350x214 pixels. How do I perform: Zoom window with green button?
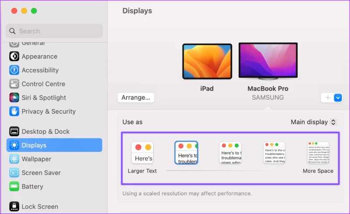point(34,11)
